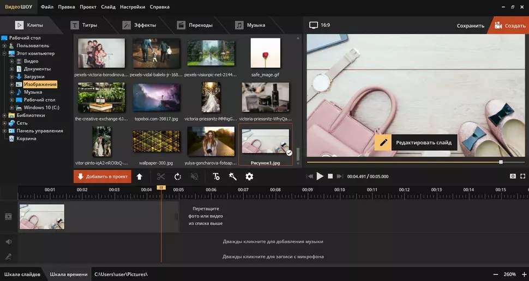This screenshot has height=281, width=529.
Task: Click the upward arrow icon beside Добавить в проект
Action: point(140,176)
